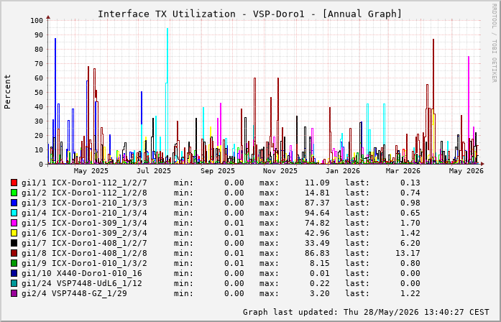Click the last value 6.20 for gi1/7
This screenshot has height=322, width=501.
click(410, 243)
